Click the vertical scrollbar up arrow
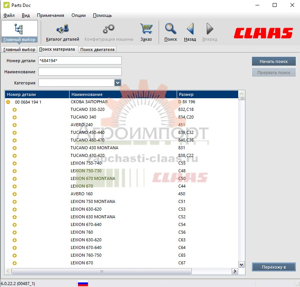This screenshot has width=300, height=287. tap(242, 94)
